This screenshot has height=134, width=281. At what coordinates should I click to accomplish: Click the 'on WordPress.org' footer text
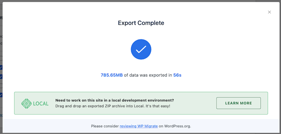pos(175,126)
